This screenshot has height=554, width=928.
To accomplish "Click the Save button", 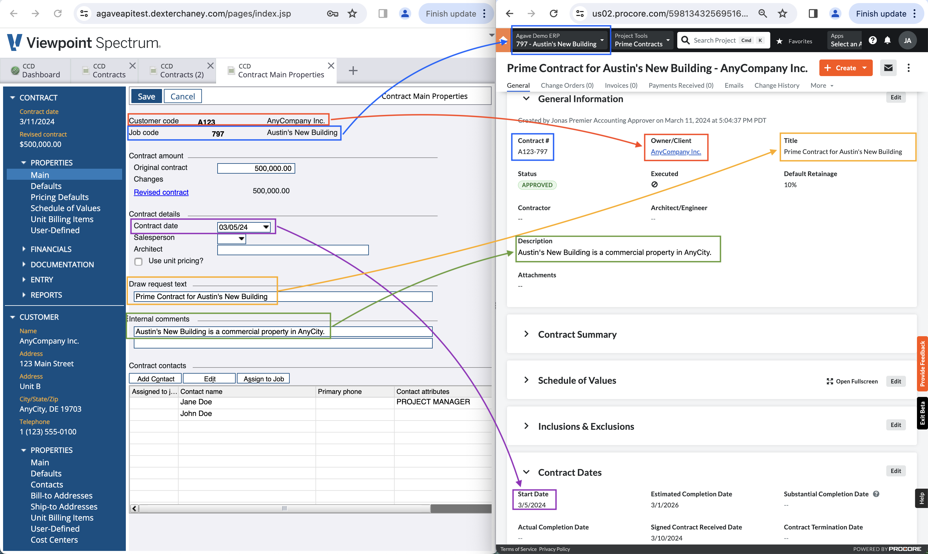I will 146,96.
